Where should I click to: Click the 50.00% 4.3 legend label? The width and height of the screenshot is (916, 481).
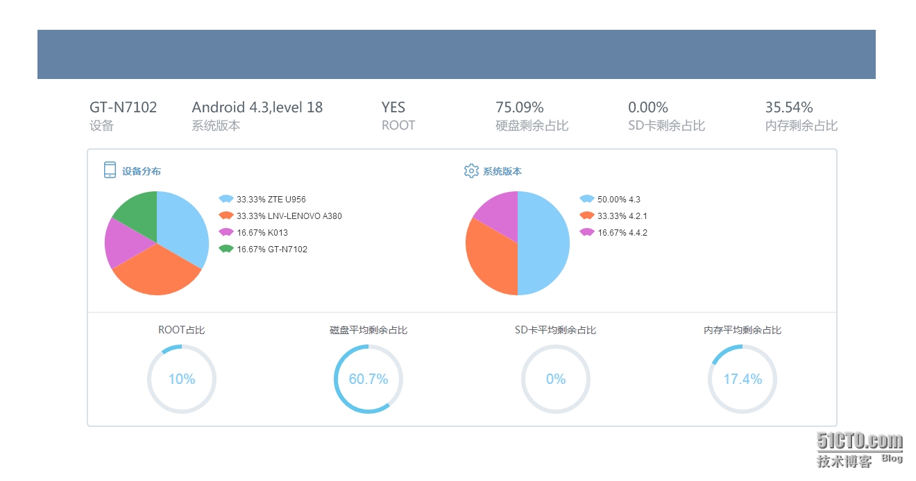coord(619,199)
